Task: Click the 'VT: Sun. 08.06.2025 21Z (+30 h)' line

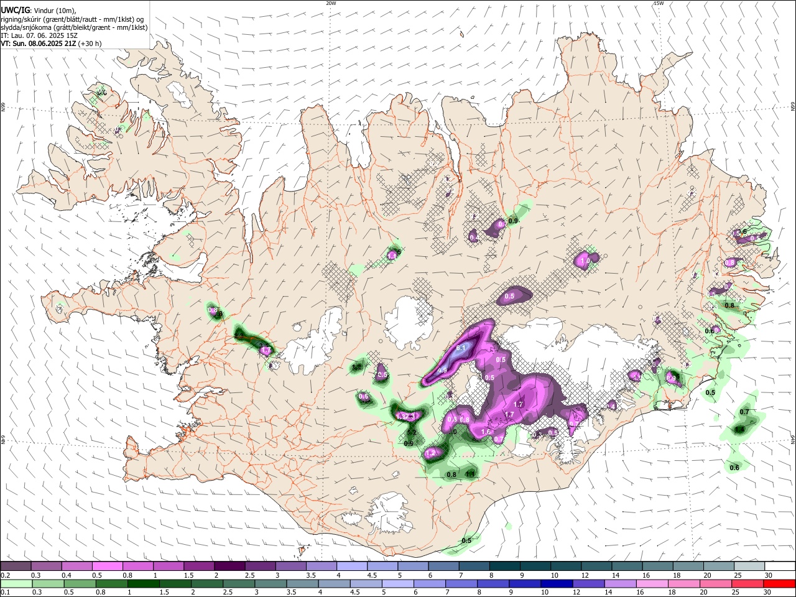Action: coord(51,44)
